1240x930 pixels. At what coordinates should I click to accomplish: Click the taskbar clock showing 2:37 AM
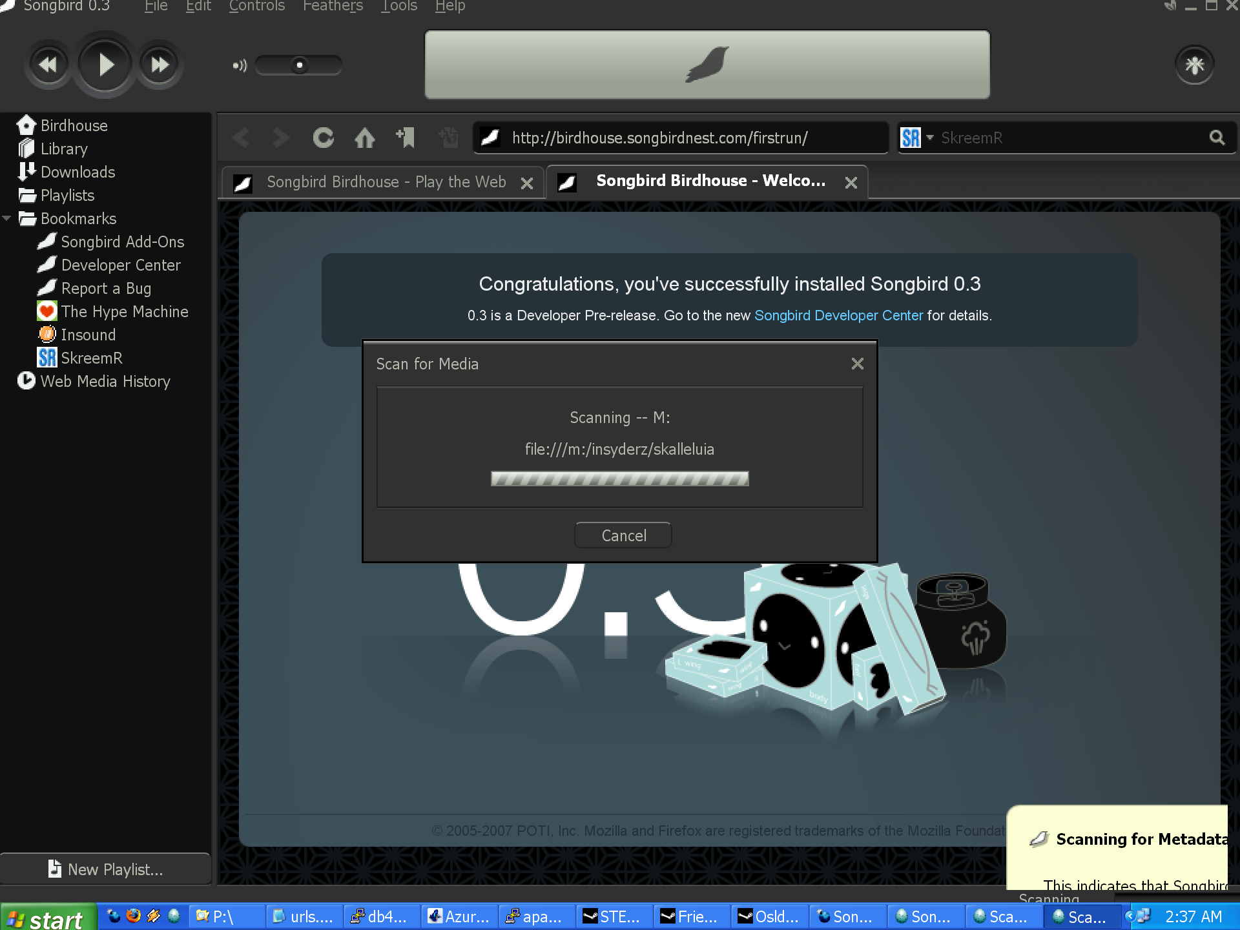(1193, 916)
